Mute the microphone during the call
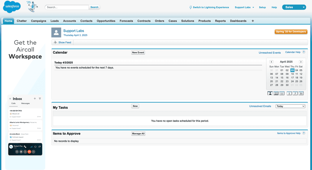The width and height of the screenshot is (312, 170). [x=17, y=152]
